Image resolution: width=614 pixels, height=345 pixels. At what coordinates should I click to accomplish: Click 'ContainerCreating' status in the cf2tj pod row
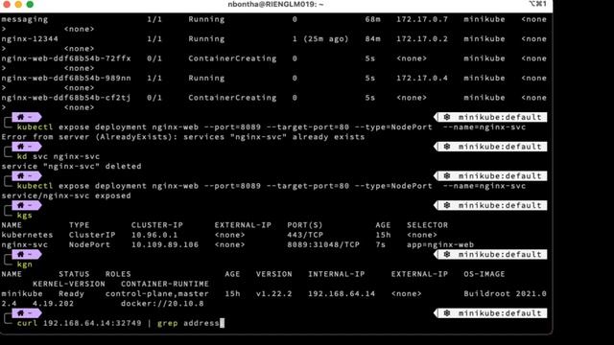point(232,98)
